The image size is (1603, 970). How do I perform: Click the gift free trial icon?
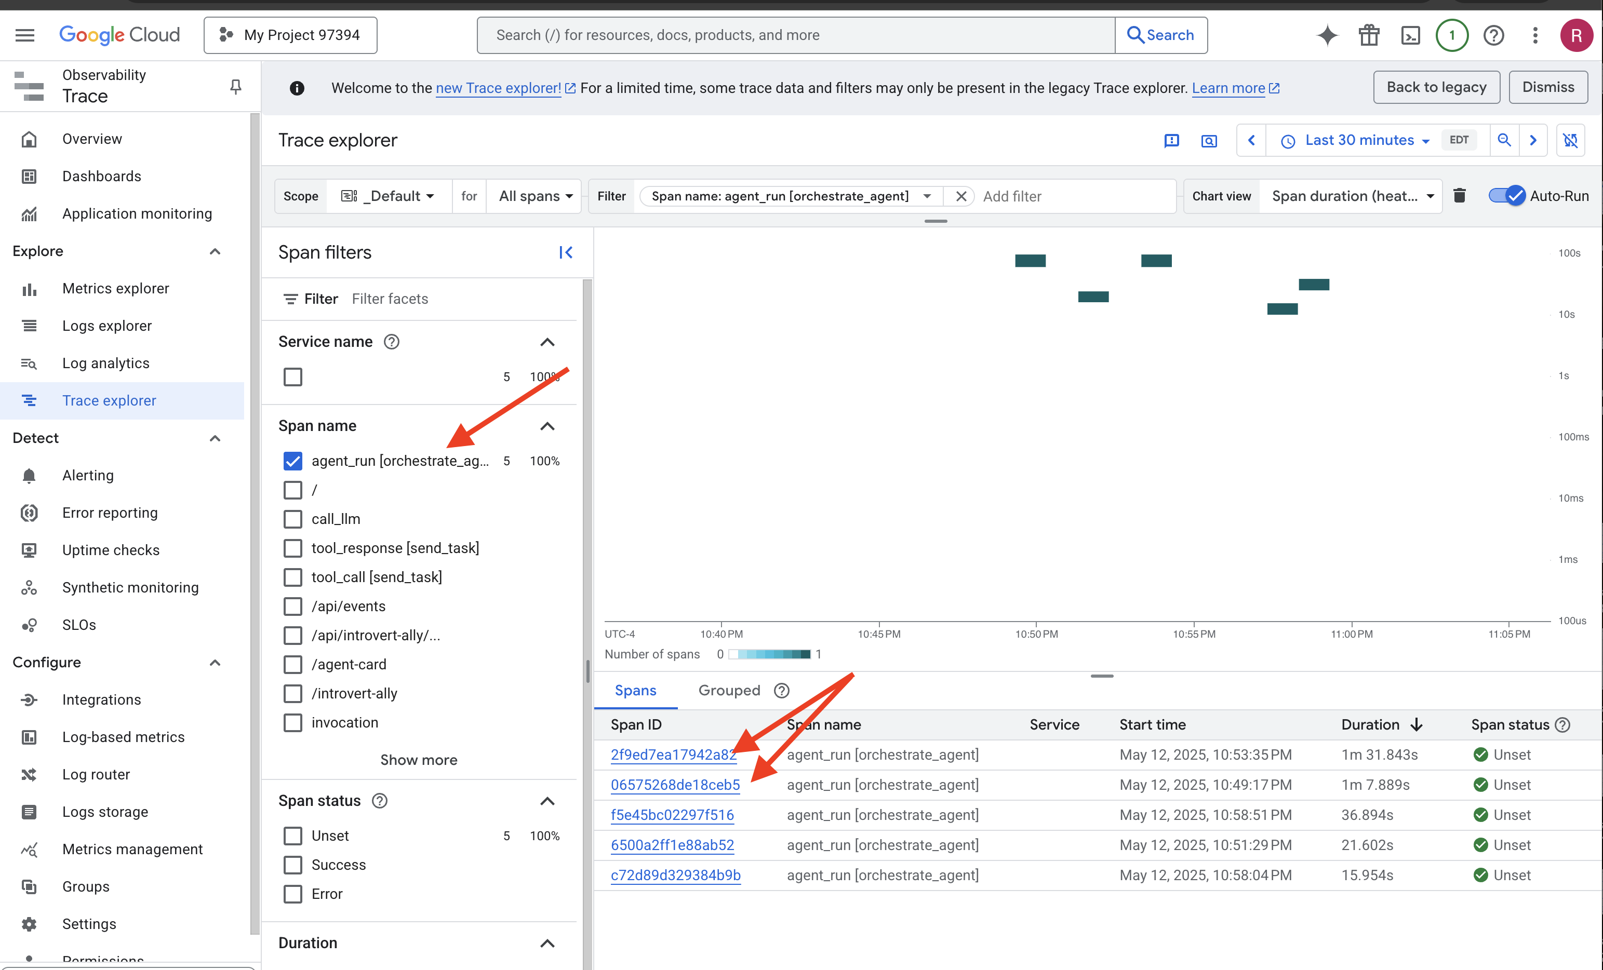pos(1369,35)
